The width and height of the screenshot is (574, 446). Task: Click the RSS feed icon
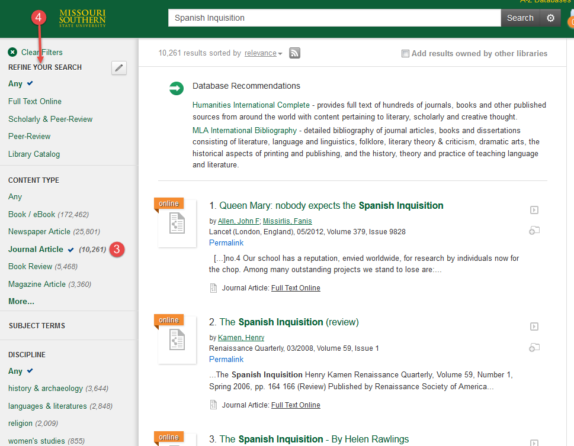pos(294,53)
